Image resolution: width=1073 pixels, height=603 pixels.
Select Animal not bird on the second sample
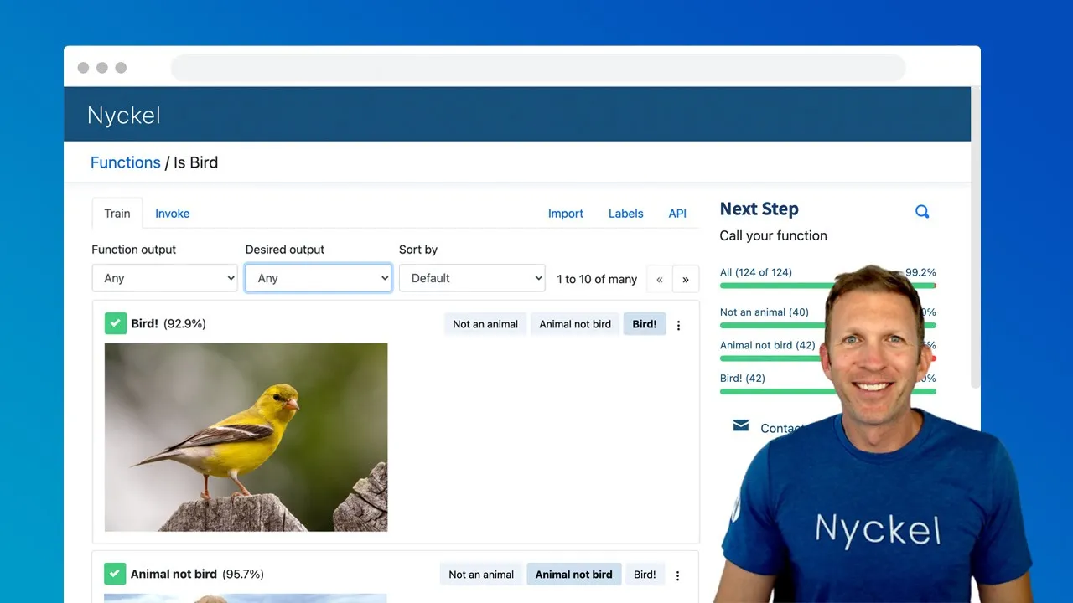(x=574, y=575)
